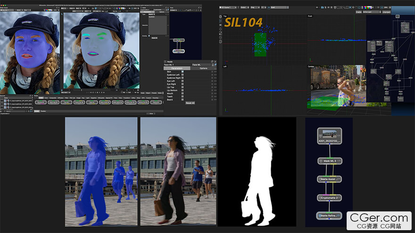
Task: Select the Matte Assist node in the tree
Action: [x=330, y=179]
